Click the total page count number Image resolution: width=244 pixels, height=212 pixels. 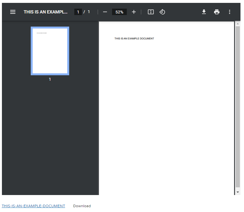point(89,12)
